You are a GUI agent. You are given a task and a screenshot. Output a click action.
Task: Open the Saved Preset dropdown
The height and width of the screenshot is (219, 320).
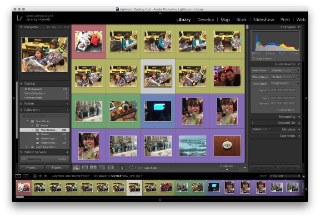283,70
